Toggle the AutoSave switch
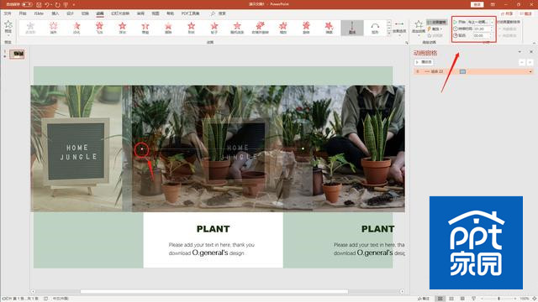This screenshot has width=538, height=302. coord(27,4)
